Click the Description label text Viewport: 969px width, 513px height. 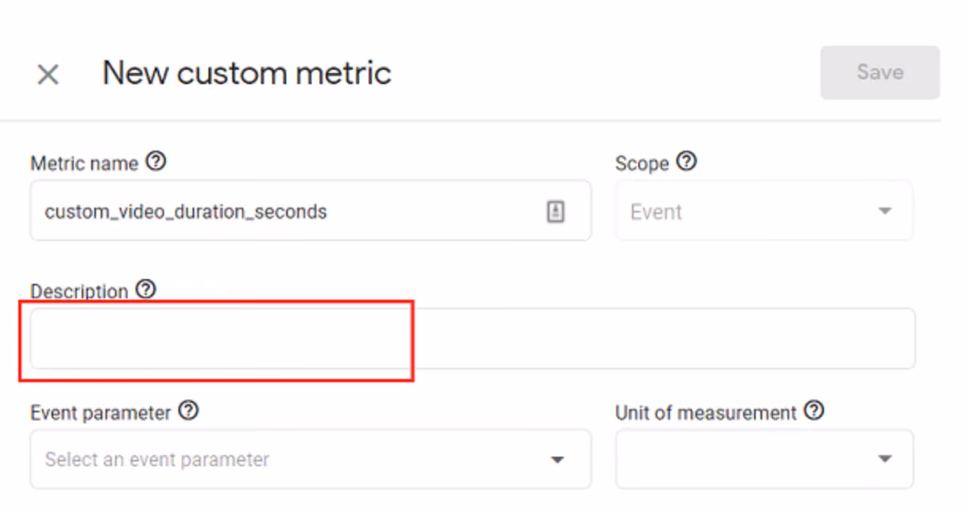(x=79, y=291)
